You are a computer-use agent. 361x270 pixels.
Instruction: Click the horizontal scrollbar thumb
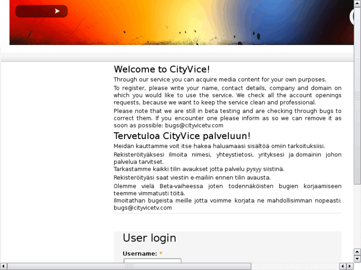(x=129, y=267)
